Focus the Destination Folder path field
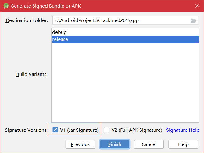This screenshot has width=204, height=153. click(x=120, y=20)
